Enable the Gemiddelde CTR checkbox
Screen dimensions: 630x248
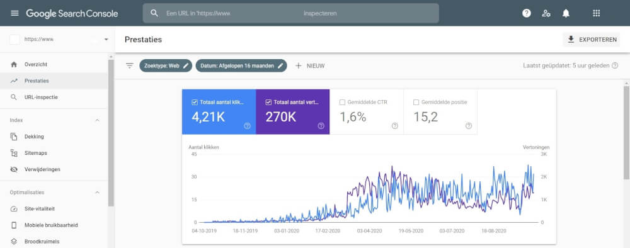pos(342,103)
